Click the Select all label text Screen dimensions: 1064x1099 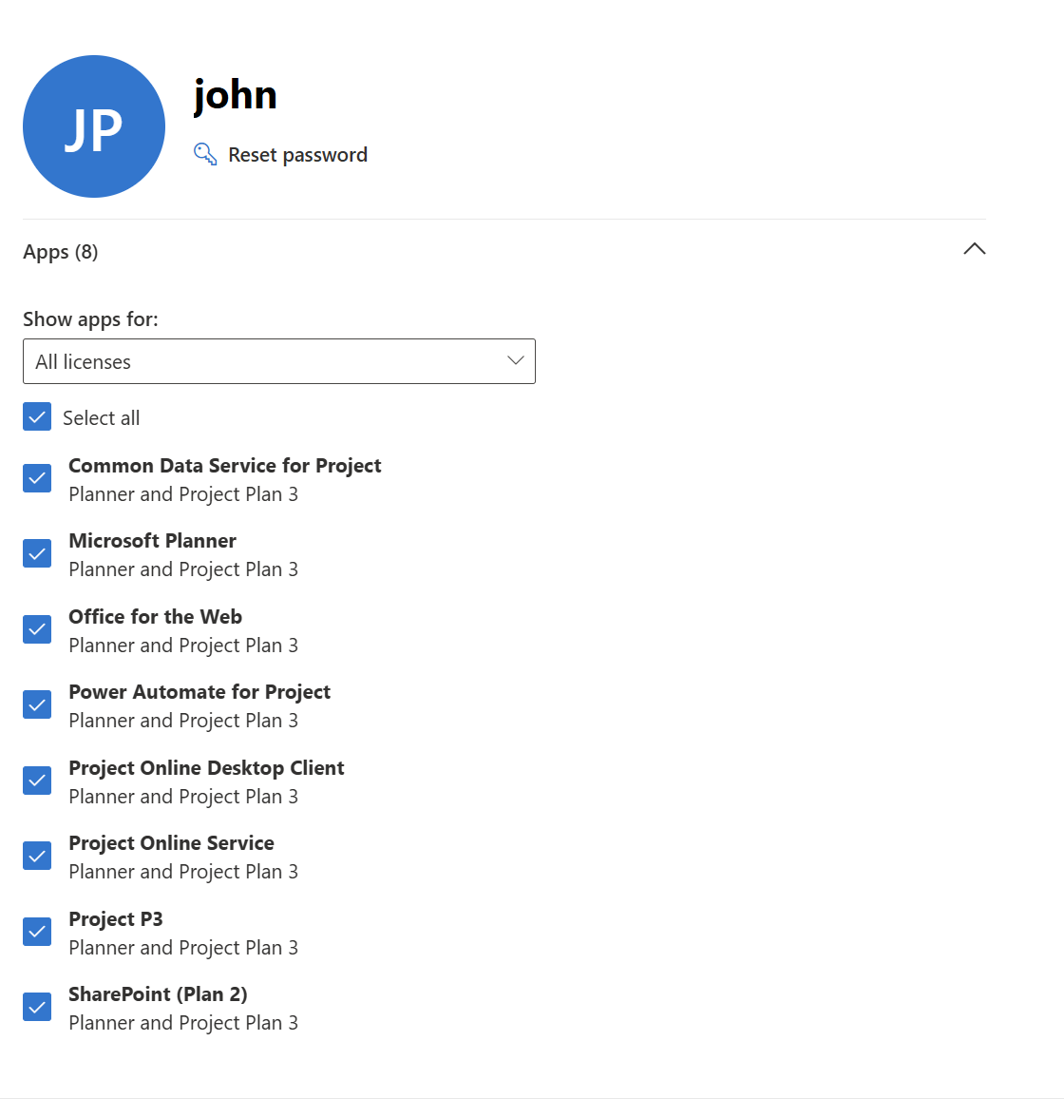pos(102,418)
